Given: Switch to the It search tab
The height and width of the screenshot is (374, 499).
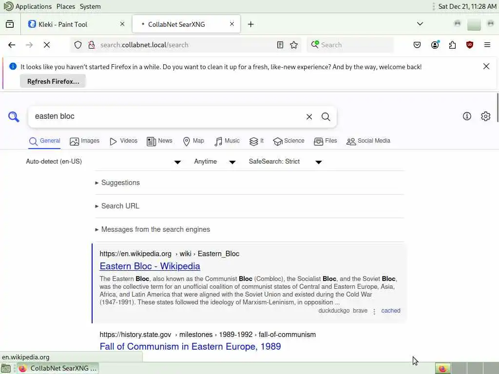Looking at the screenshot, I should 256,141.
